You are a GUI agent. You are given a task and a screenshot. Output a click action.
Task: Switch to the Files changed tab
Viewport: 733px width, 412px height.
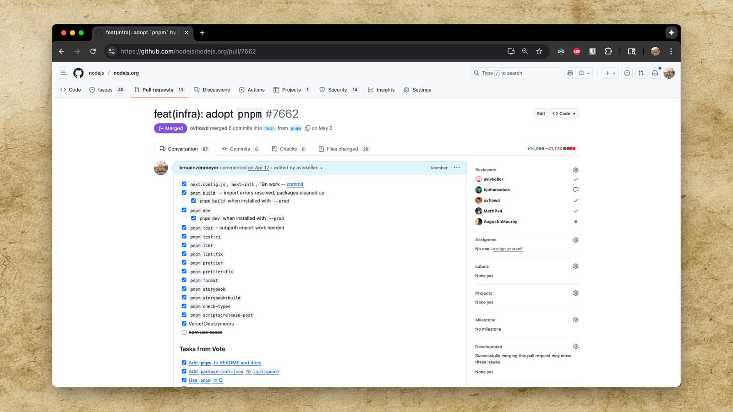pyautogui.click(x=342, y=149)
